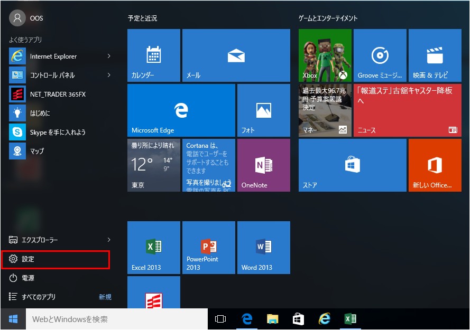Open the OneNote tile

point(264,165)
